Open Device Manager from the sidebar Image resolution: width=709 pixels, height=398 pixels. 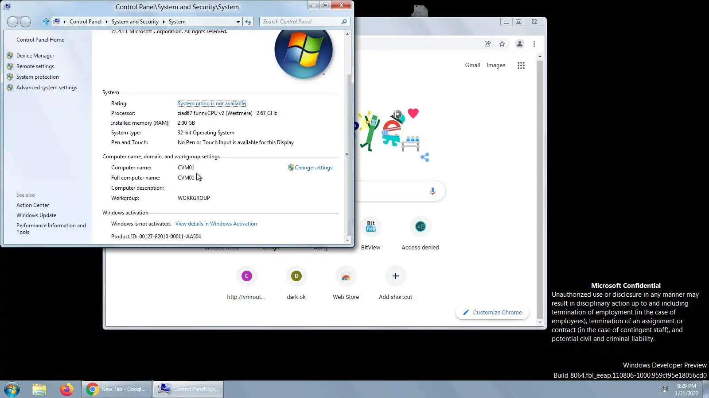pyautogui.click(x=35, y=56)
